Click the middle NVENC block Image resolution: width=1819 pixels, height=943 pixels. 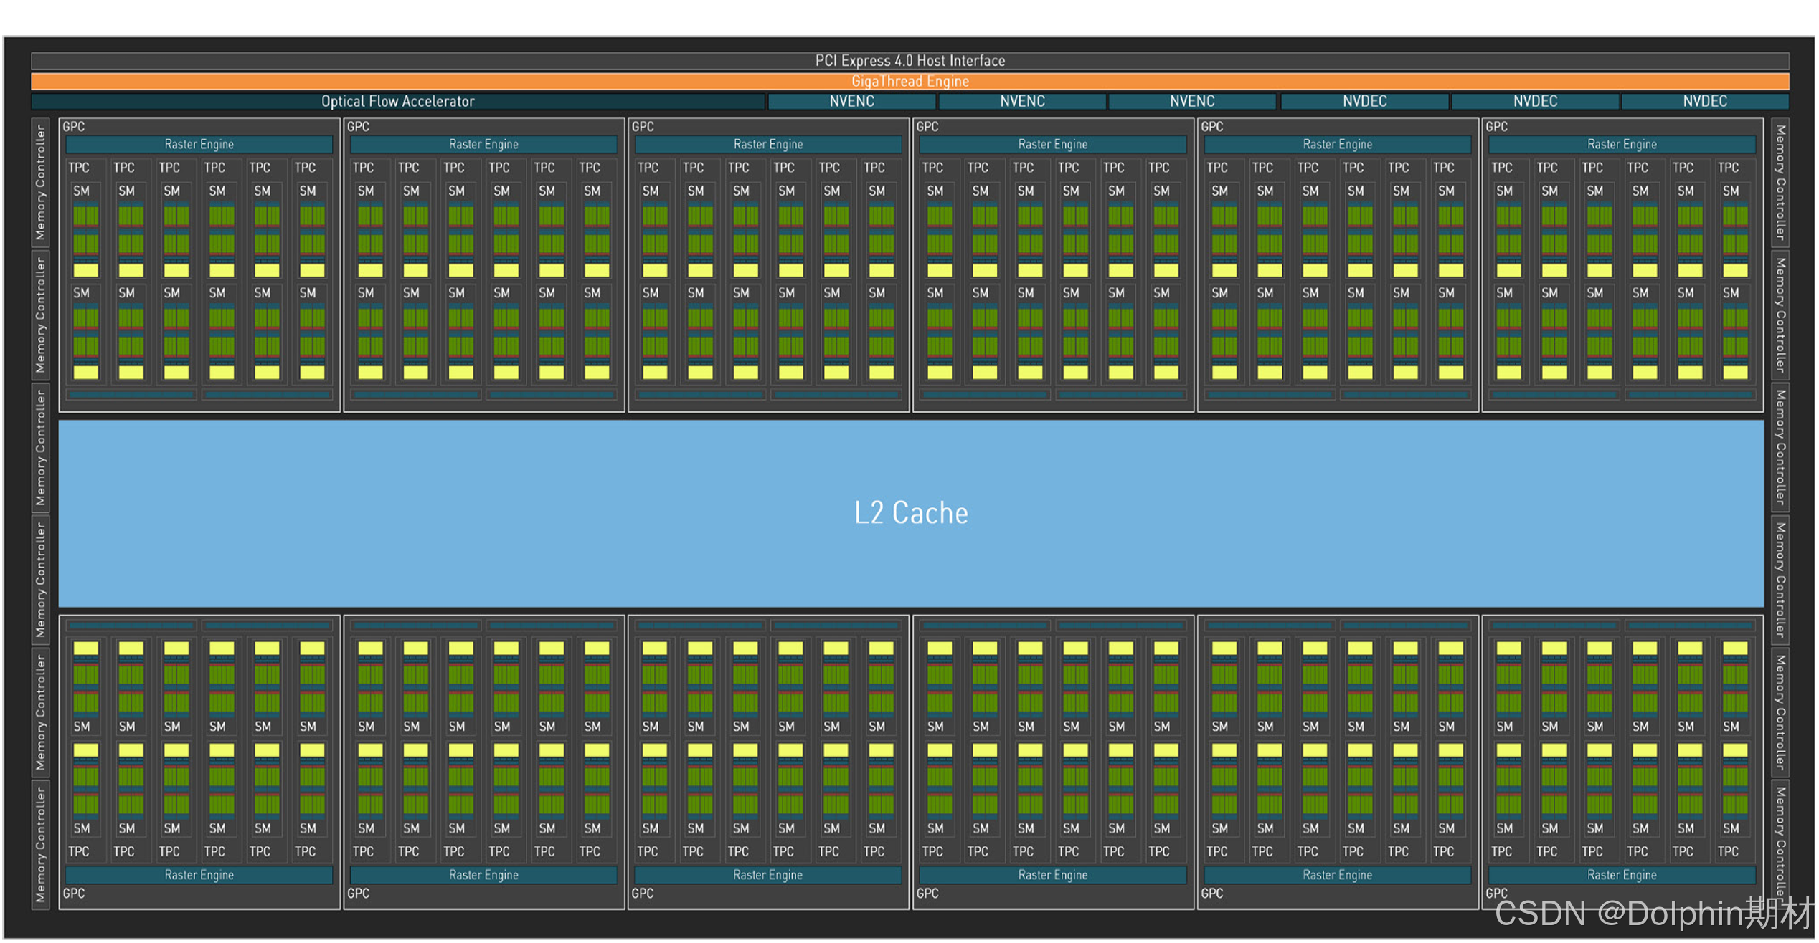(1022, 101)
